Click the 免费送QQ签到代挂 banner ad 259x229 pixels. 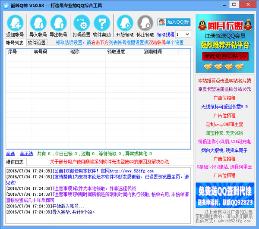coord(225,195)
